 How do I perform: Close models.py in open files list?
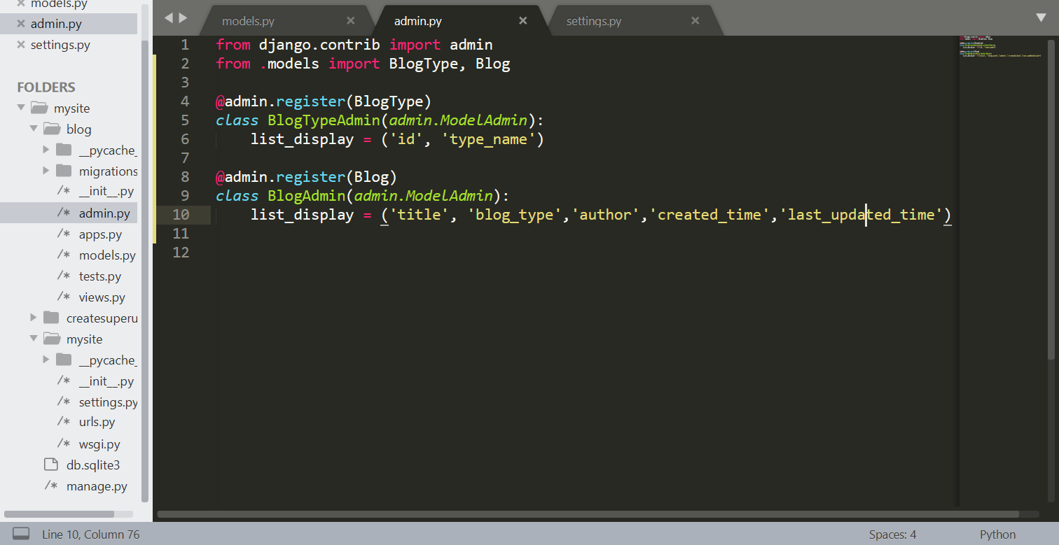pyautogui.click(x=21, y=3)
